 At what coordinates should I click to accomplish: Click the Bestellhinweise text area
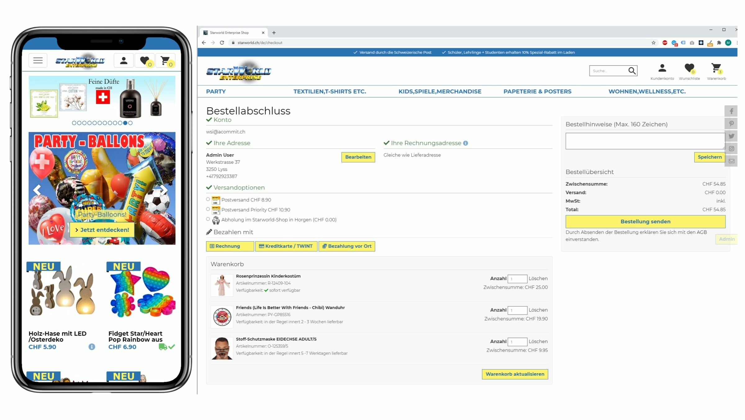645,141
